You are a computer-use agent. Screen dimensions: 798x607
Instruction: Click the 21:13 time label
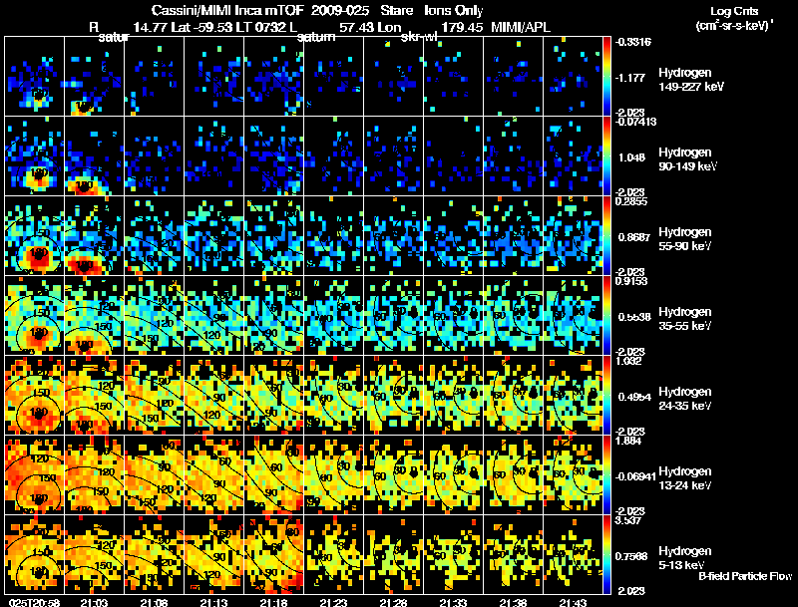(213, 602)
